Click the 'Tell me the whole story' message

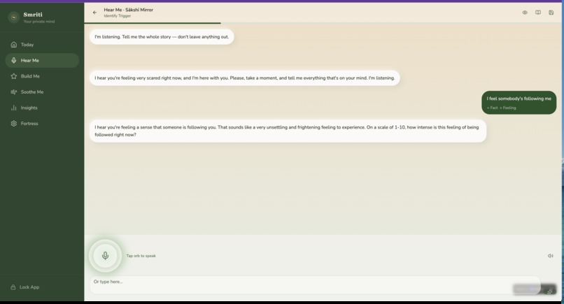[x=162, y=36]
